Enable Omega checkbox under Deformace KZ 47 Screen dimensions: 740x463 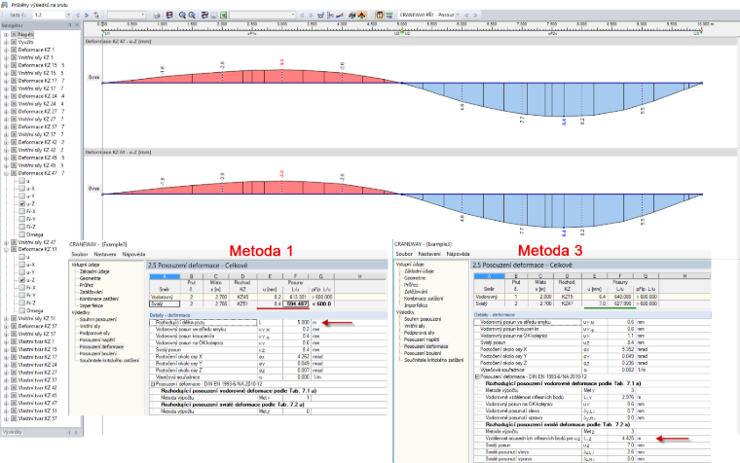point(21,234)
